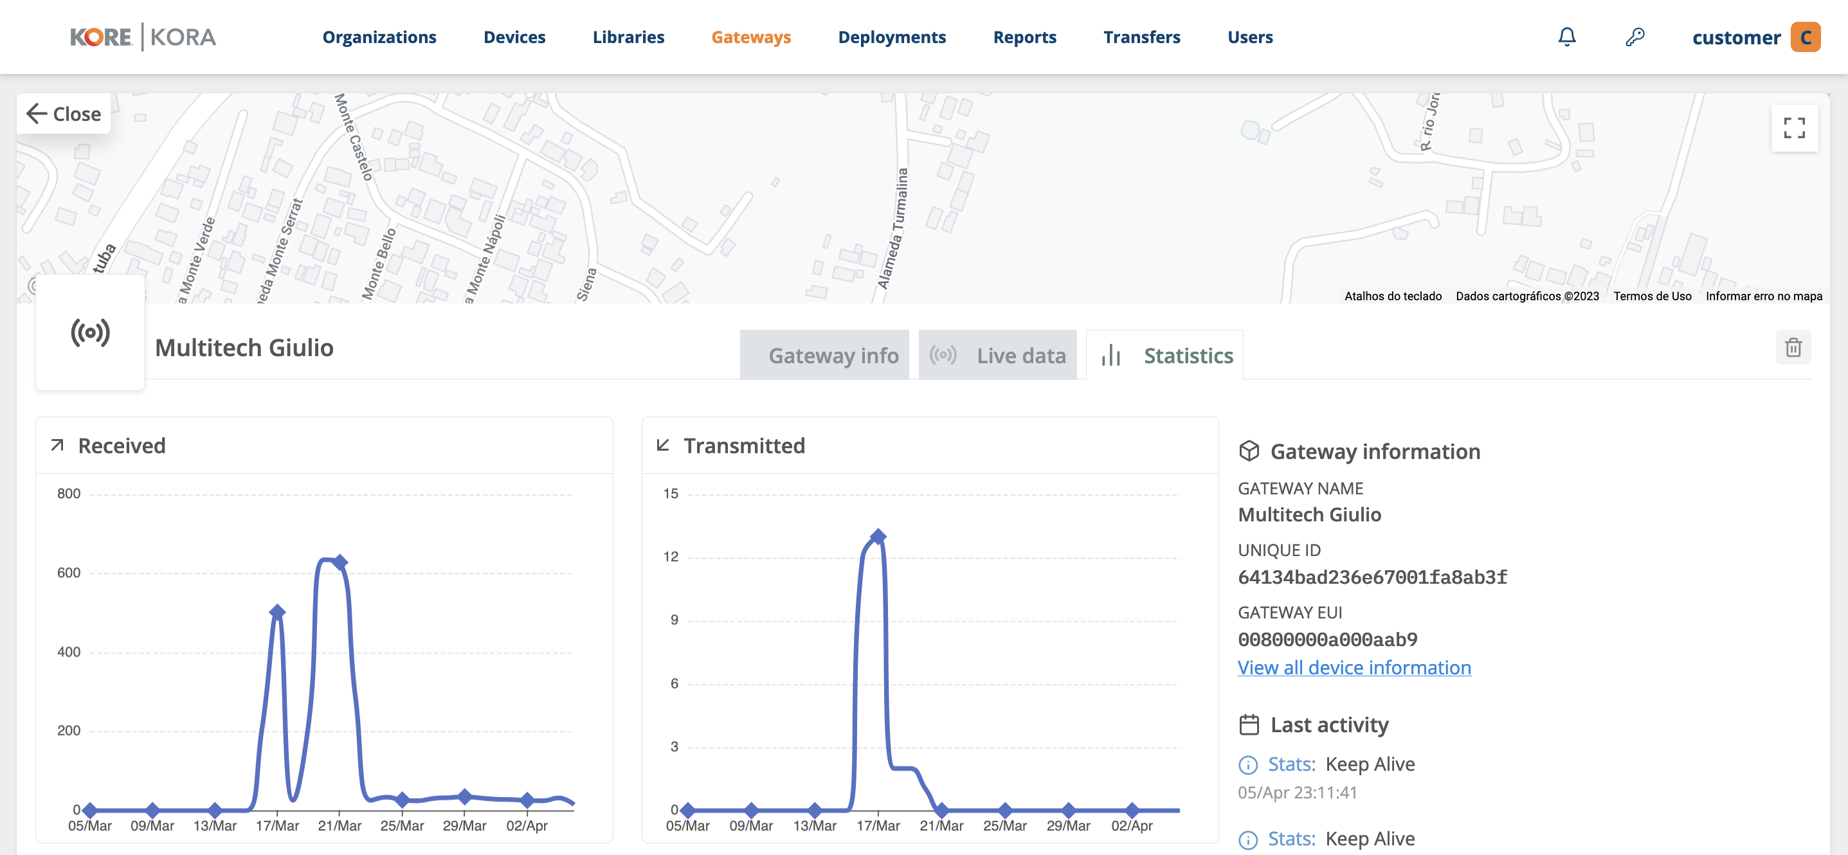Select the Statistics tab
This screenshot has width=1848, height=855.
1166,355
